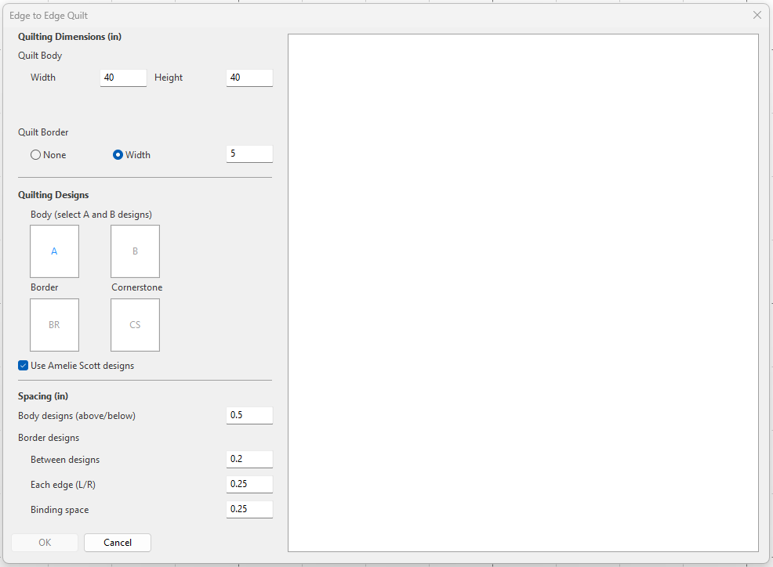Choose the CS cornerstone design slot
The image size is (773, 567).
(x=135, y=325)
